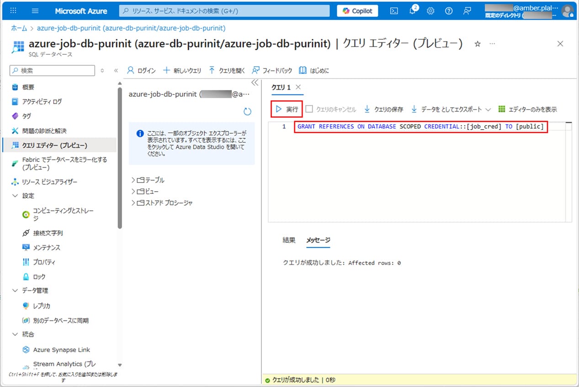The height and width of the screenshot is (387, 579).
Task: Open the export data dropdown arrow
Action: (488, 110)
